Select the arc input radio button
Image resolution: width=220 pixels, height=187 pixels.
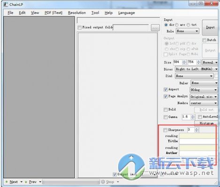click(x=177, y=25)
